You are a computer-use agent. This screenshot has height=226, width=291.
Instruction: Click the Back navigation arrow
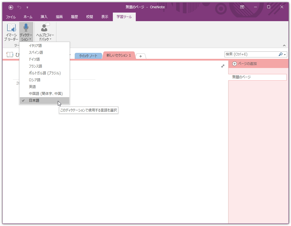point(11,7)
